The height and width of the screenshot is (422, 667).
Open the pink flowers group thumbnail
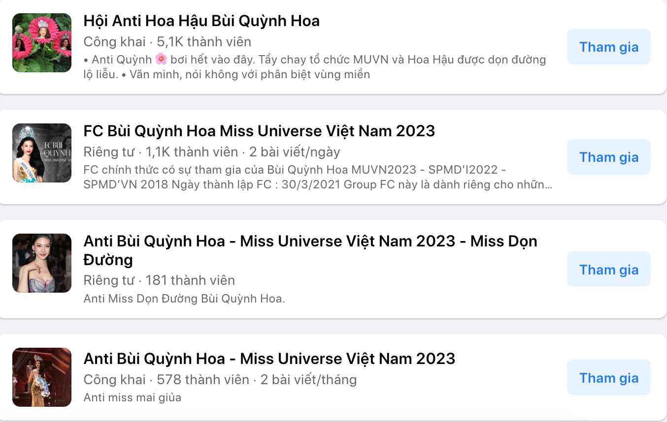point(42,43)
